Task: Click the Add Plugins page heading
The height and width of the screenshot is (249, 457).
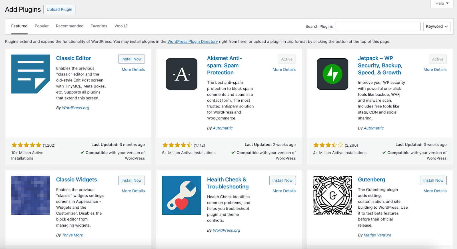Action: click(x=23, y=9)
